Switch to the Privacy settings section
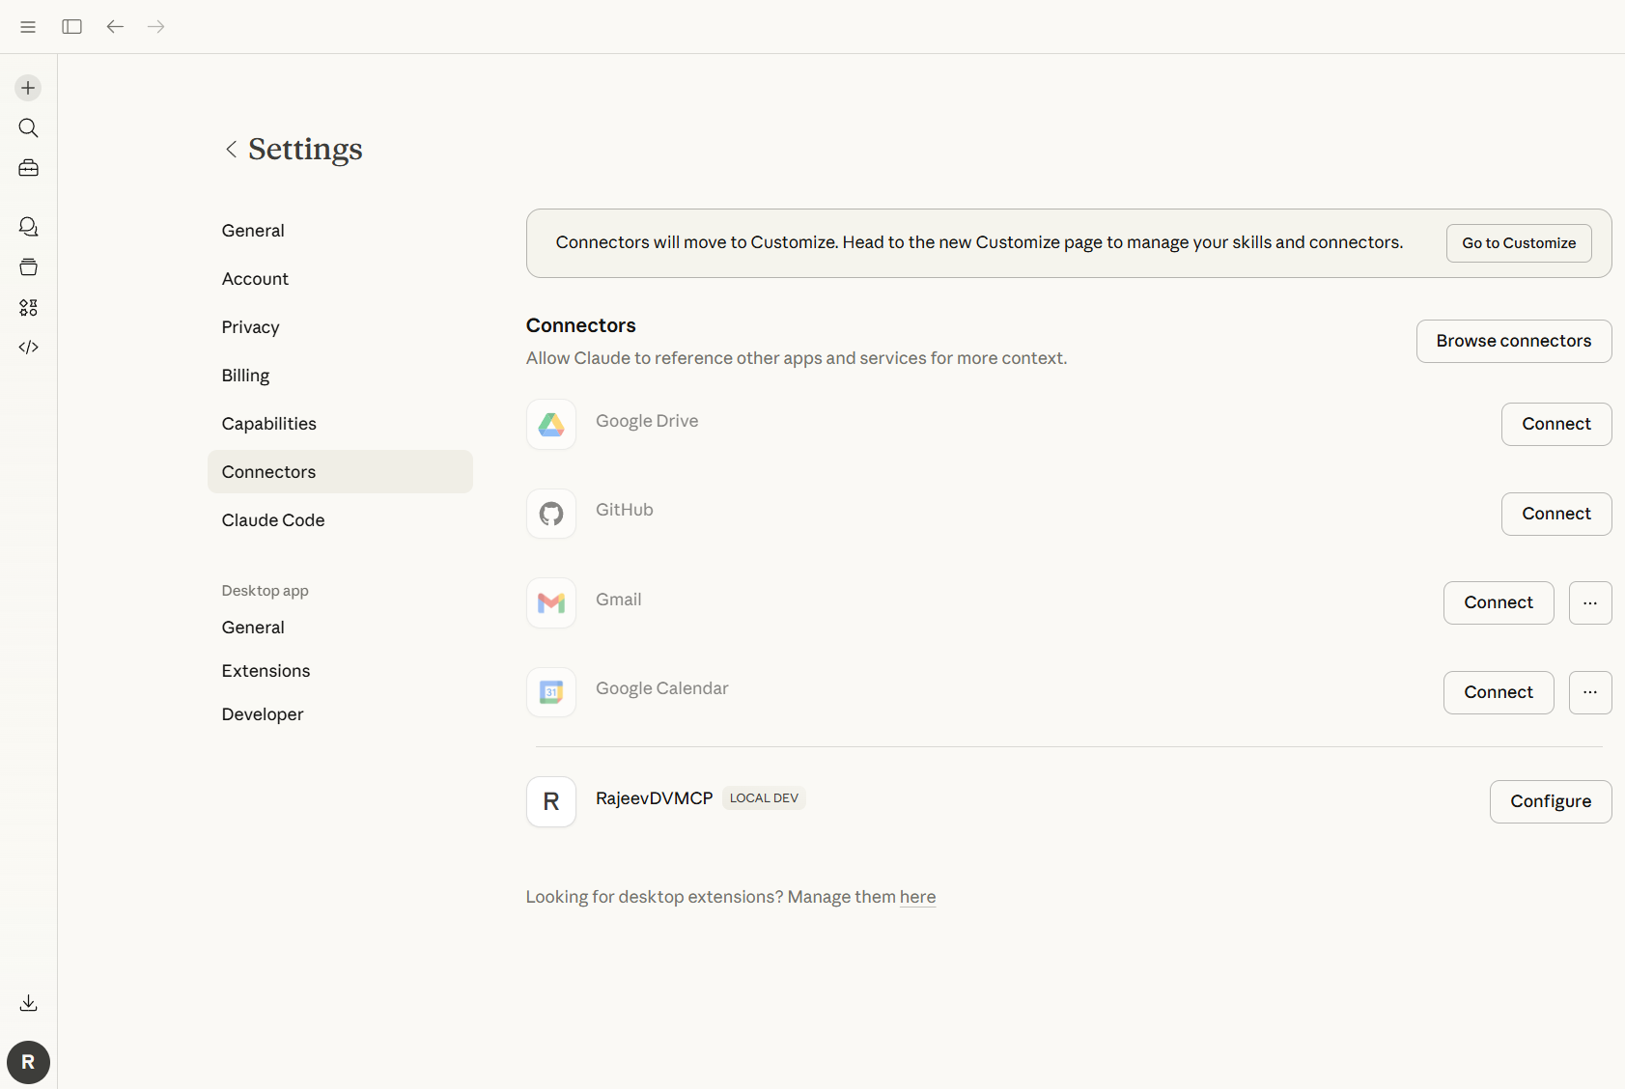The height and width of the screenshot is (1089, 1625). point(250,327)
